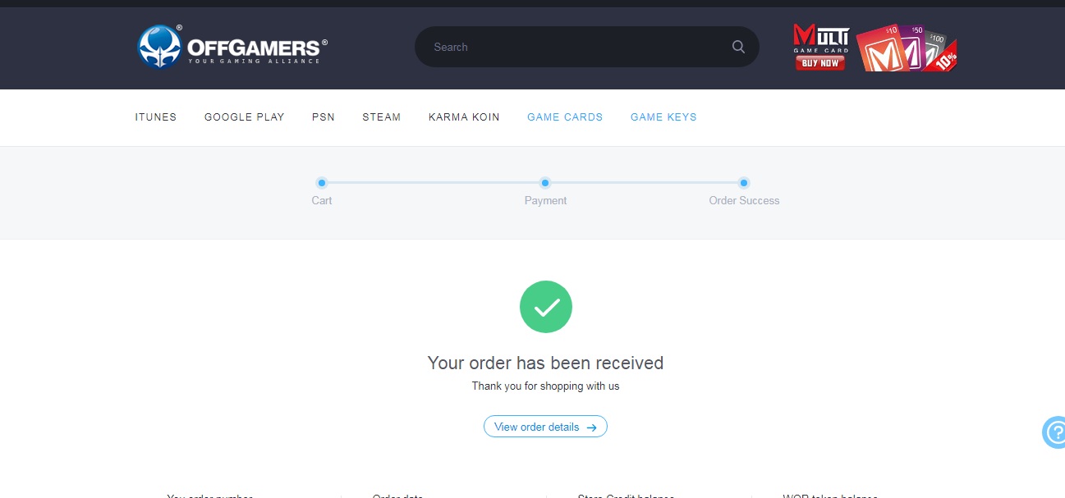Viewport: 1065px width, 498px height.
Task: Click the OffGamers logo
Action: (x=230, y=47)
